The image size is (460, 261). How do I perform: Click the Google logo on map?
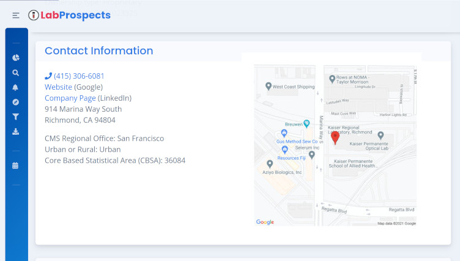click(265, 222)
